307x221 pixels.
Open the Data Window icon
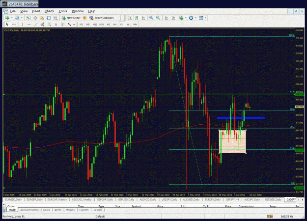coord(35,18)
